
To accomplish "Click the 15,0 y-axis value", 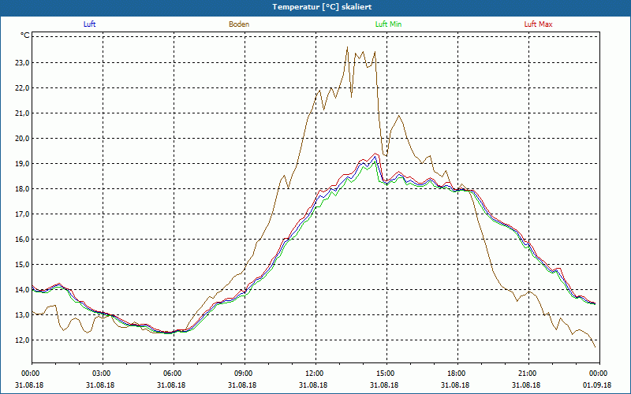I will (x=22, y=265).
